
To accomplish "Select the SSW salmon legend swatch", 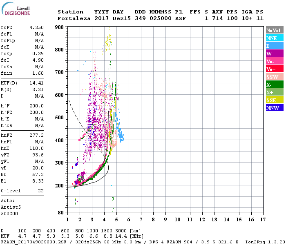I will tap(274, 77).
